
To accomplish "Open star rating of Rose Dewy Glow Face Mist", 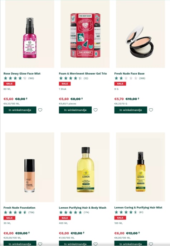I will pyautogui.click(x=15, y=78).
